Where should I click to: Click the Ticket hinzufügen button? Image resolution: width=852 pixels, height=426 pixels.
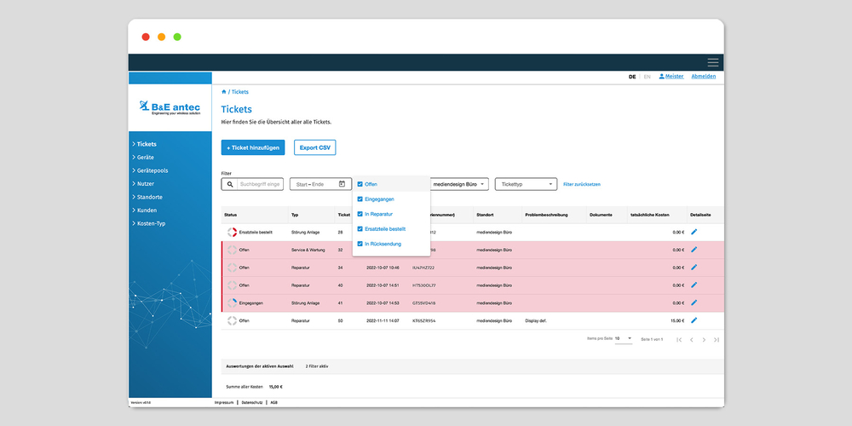coord(253,147)
